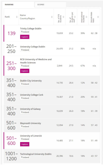Click Ireland tag under Maynooth University
The image size is (103, 165).
click(25, 127)
